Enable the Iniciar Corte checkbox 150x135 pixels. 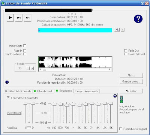pyautogui.click(x=25, y=46)
